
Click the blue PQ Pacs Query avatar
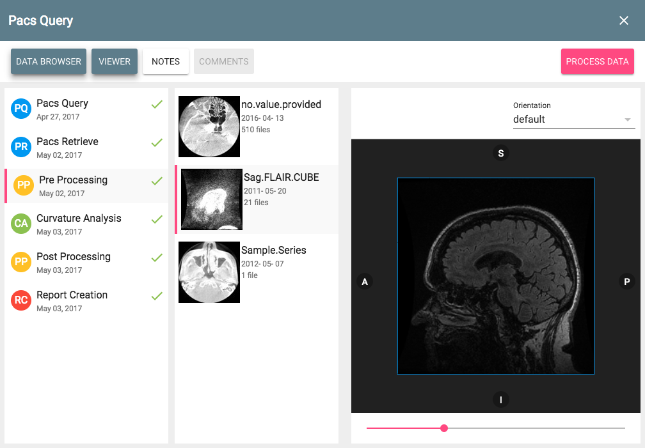pos(21,109)
